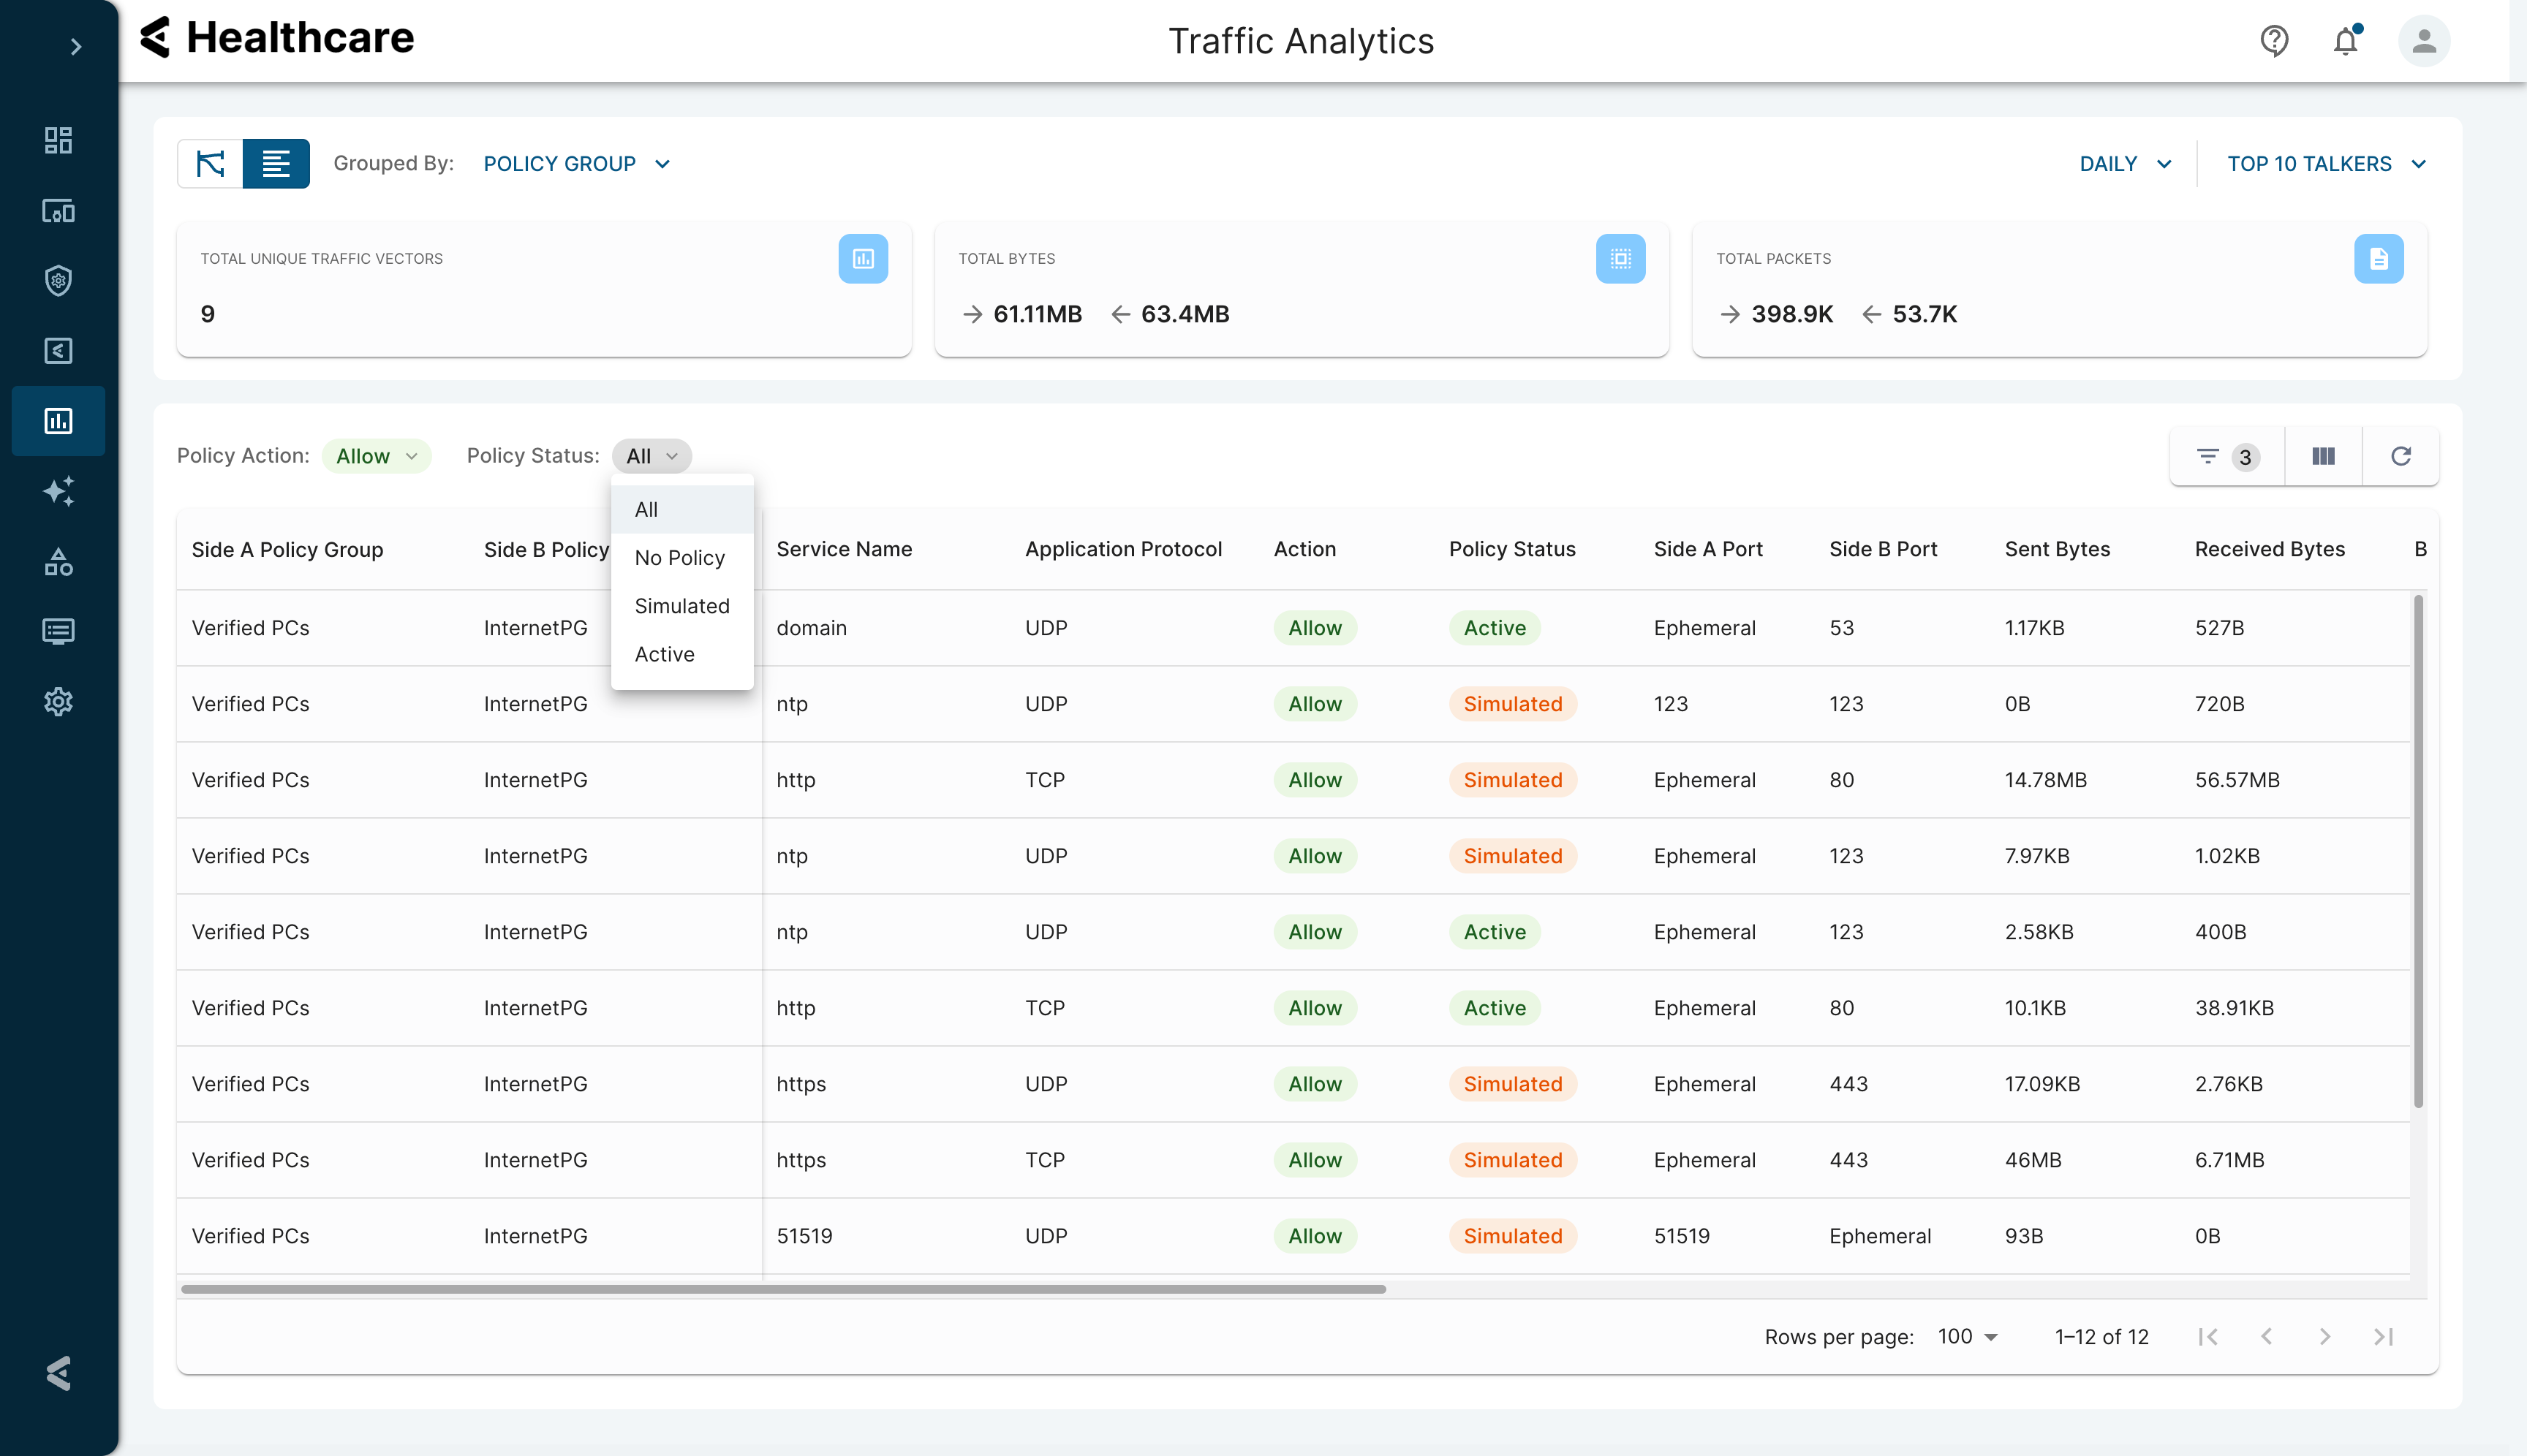The height and width of the screenshot is (1456, 2527).
Task: Open the notifications bell icon
Action: click(2345, 41)
